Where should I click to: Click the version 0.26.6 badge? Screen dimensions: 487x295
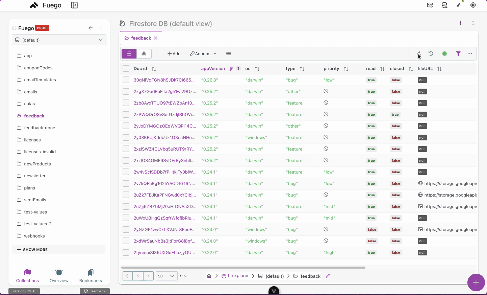click(24, 291)
